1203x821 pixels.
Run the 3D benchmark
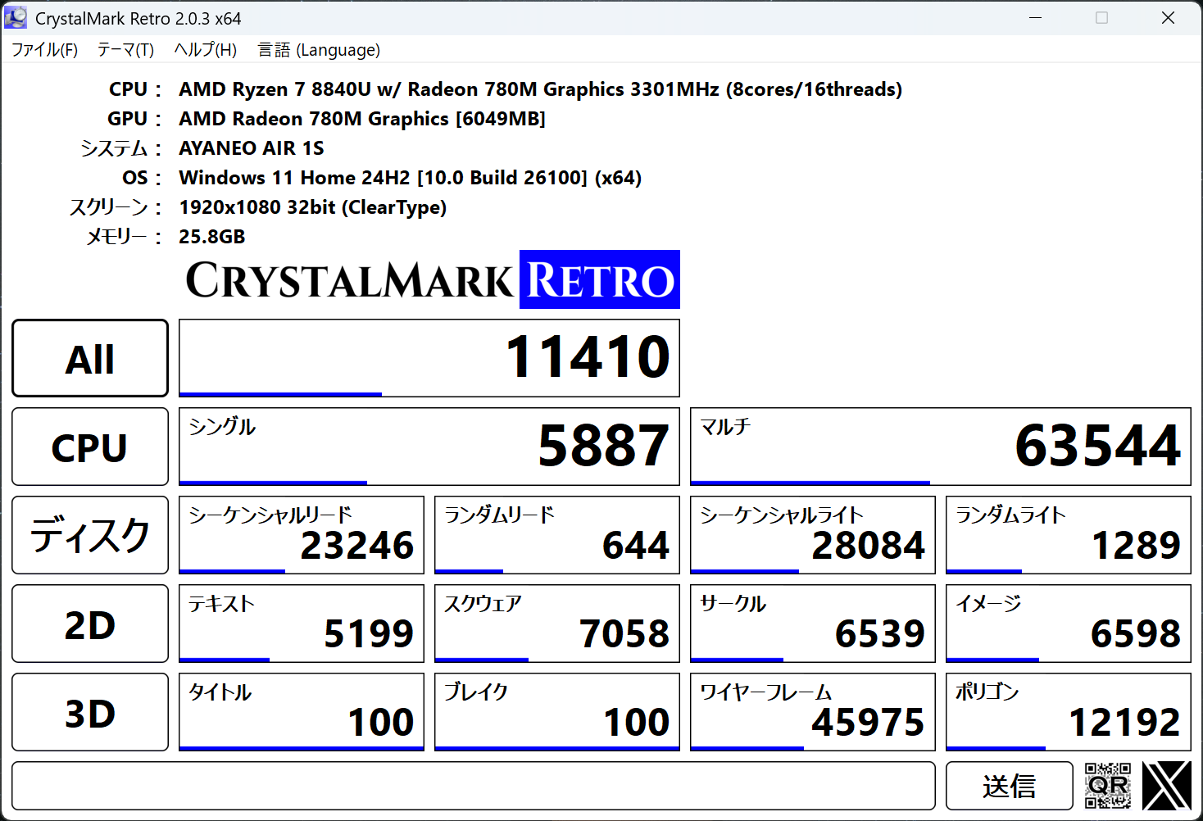(89, 712)
